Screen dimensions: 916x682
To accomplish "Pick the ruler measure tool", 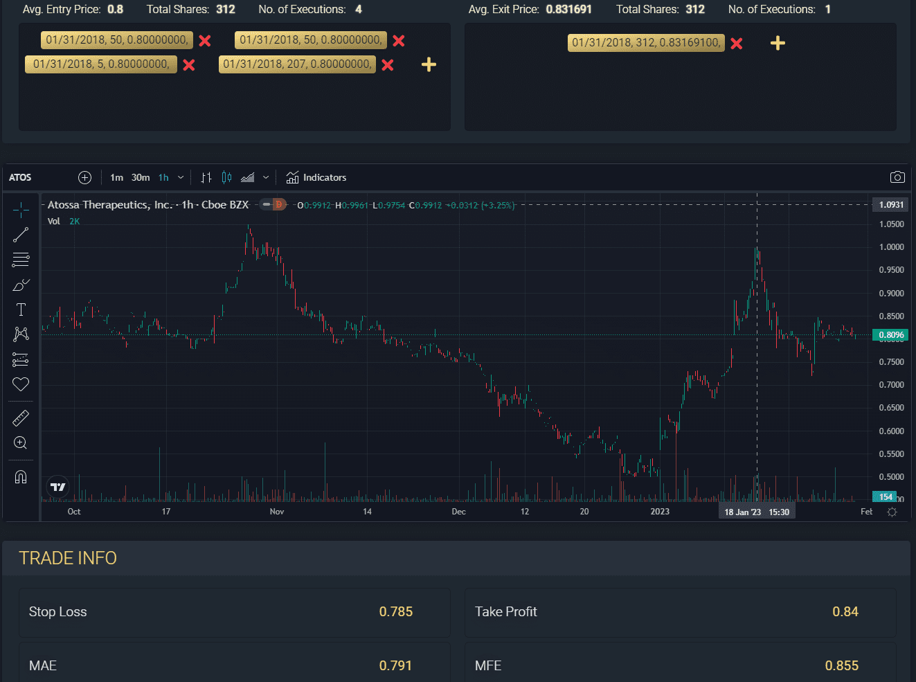I will pos(21,418).
